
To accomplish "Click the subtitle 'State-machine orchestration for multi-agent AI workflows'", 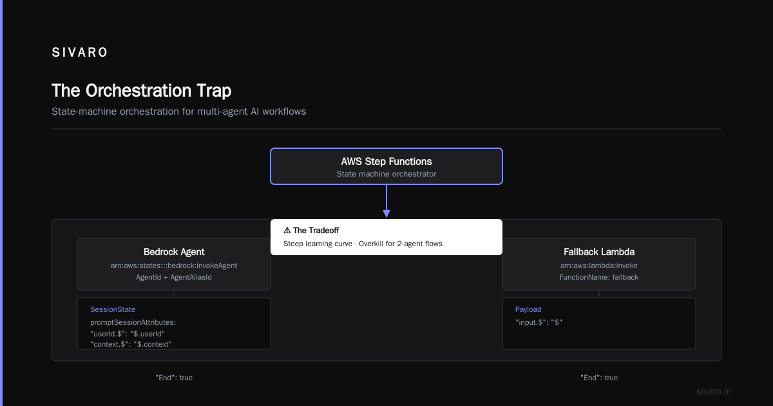I will tap(179, 111).
